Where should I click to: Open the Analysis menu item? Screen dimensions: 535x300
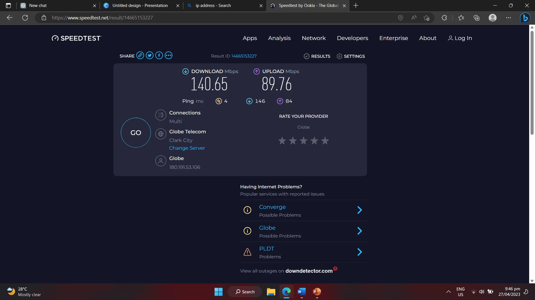click(x=279, y=38)
